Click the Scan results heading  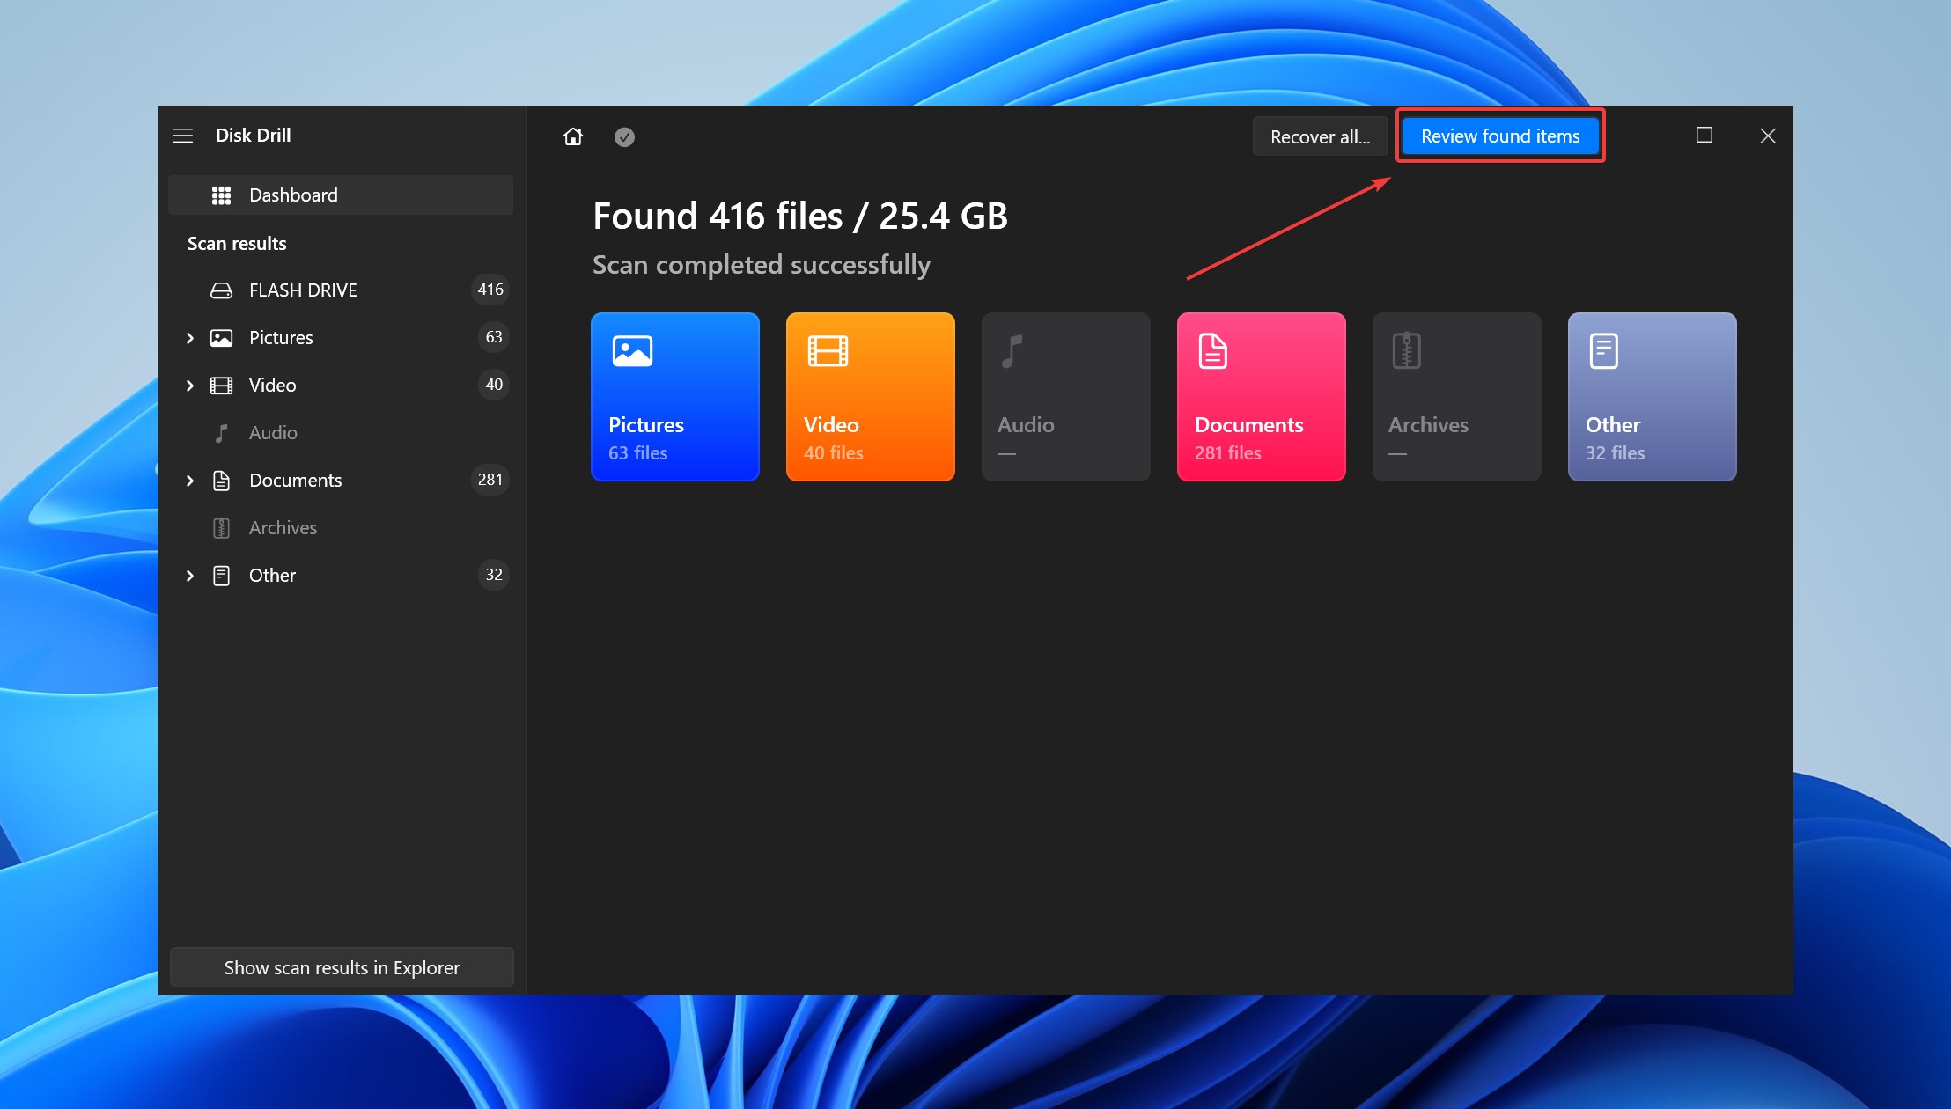pos(237,244)
